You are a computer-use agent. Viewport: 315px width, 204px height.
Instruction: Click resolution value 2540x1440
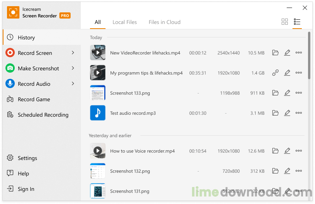tap(228, 53)
